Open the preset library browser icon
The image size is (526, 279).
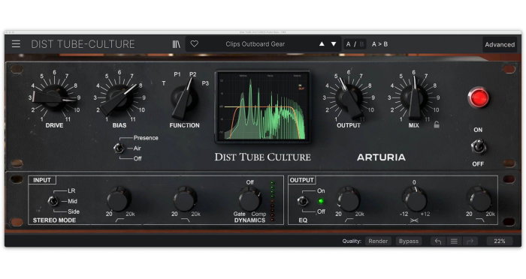click(176, 44)
